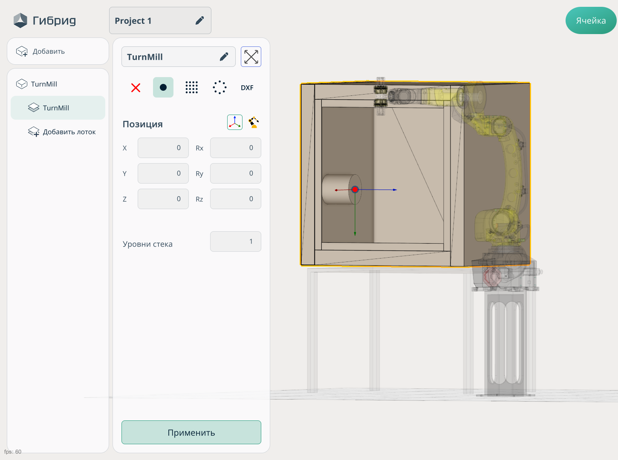Click the Уровни стека value field

[235, 242]
